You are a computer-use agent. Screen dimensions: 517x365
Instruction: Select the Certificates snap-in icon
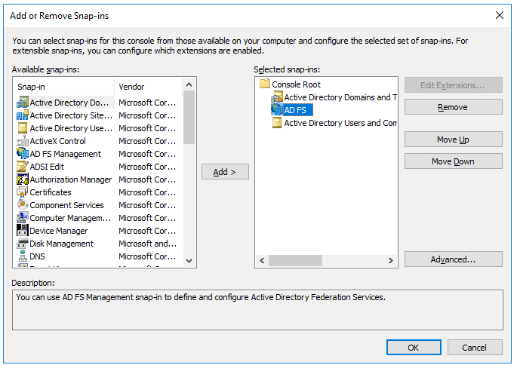coord(23,192)
